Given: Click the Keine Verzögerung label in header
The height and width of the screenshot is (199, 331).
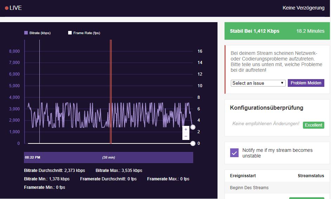Looking at the screenshot, I should [x=303, y=8].
